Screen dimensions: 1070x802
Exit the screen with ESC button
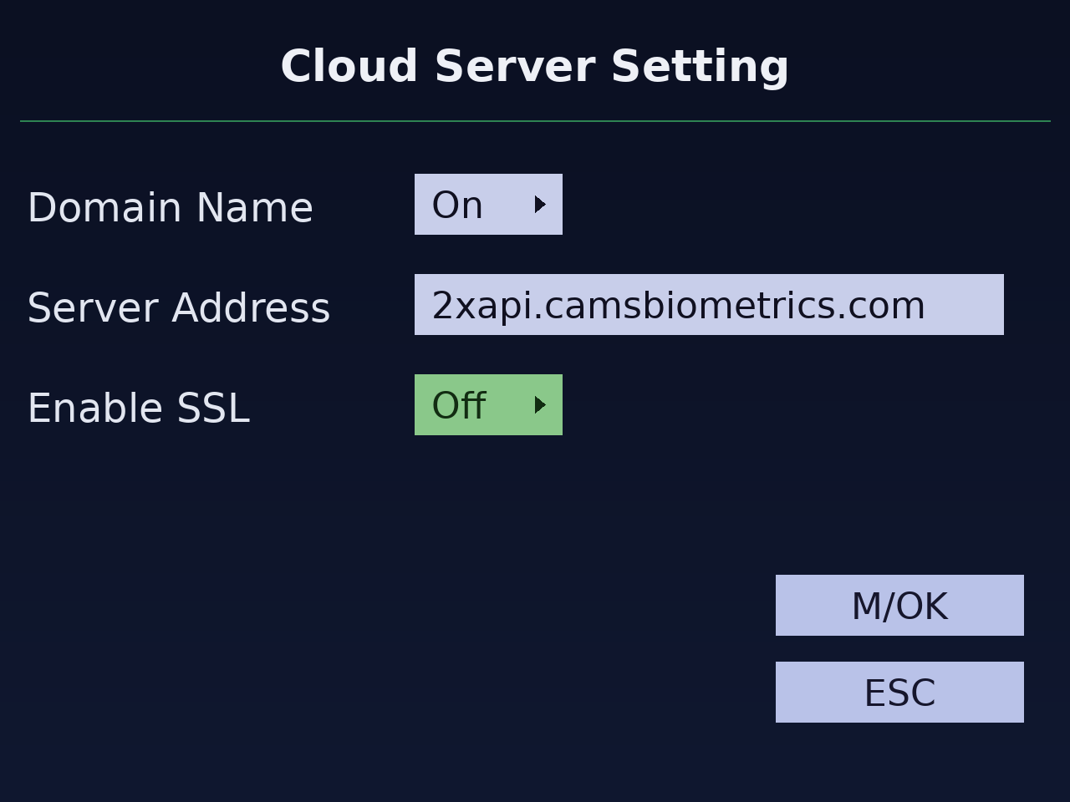[x=899, y=693]
